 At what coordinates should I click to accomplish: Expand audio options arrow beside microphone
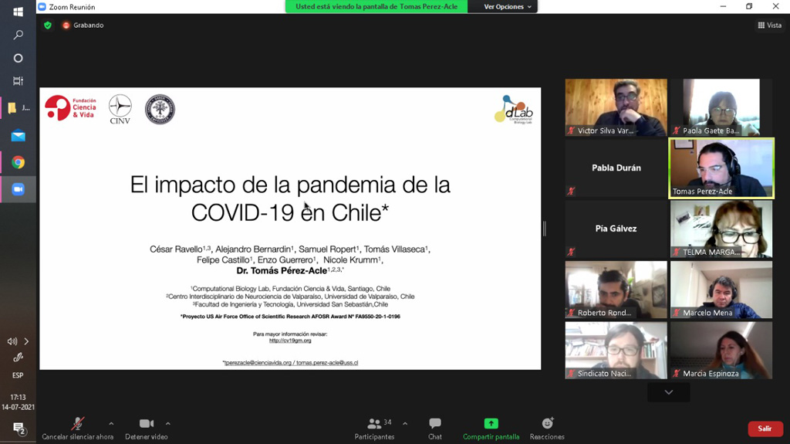pos(111,423)
